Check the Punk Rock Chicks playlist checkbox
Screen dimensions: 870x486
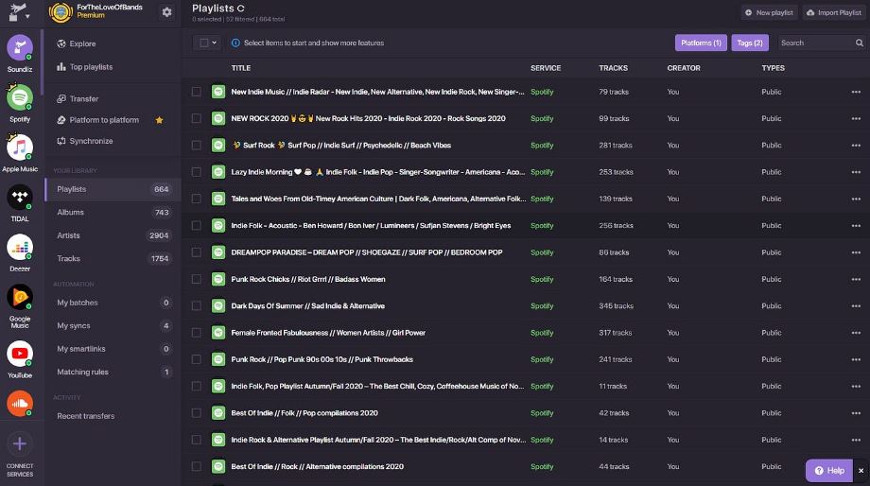click(197, 279)
